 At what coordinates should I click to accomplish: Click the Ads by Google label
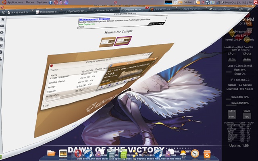[156, 24]
